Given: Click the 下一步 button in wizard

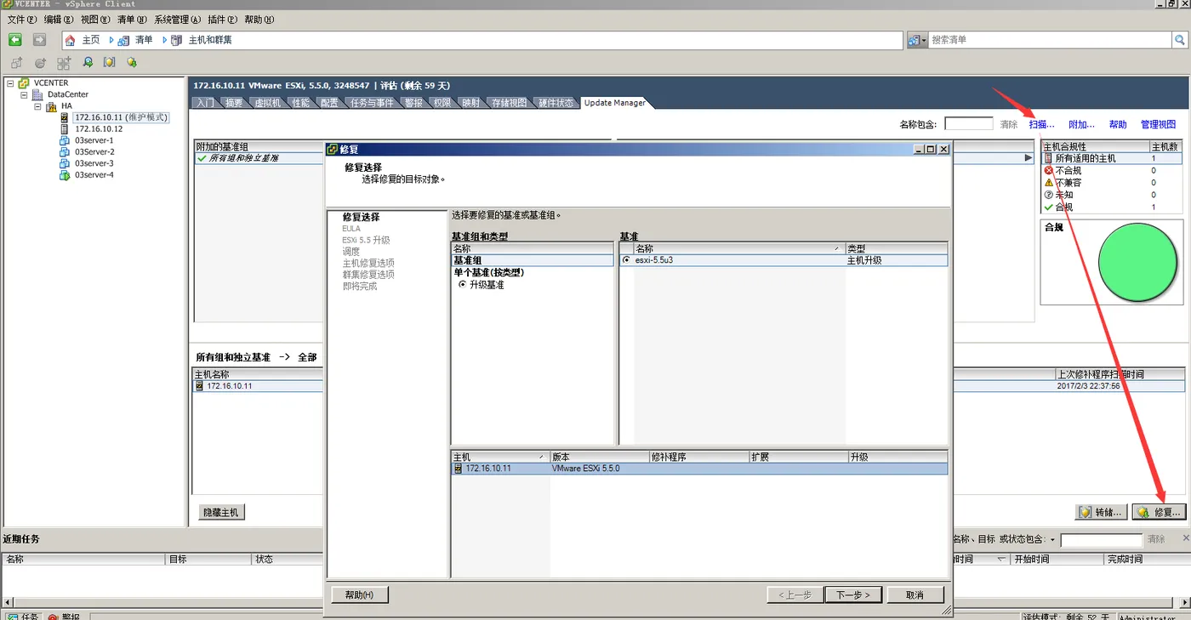Looking at the screenshot, I should pyautogui.click(x=853, y=594).
